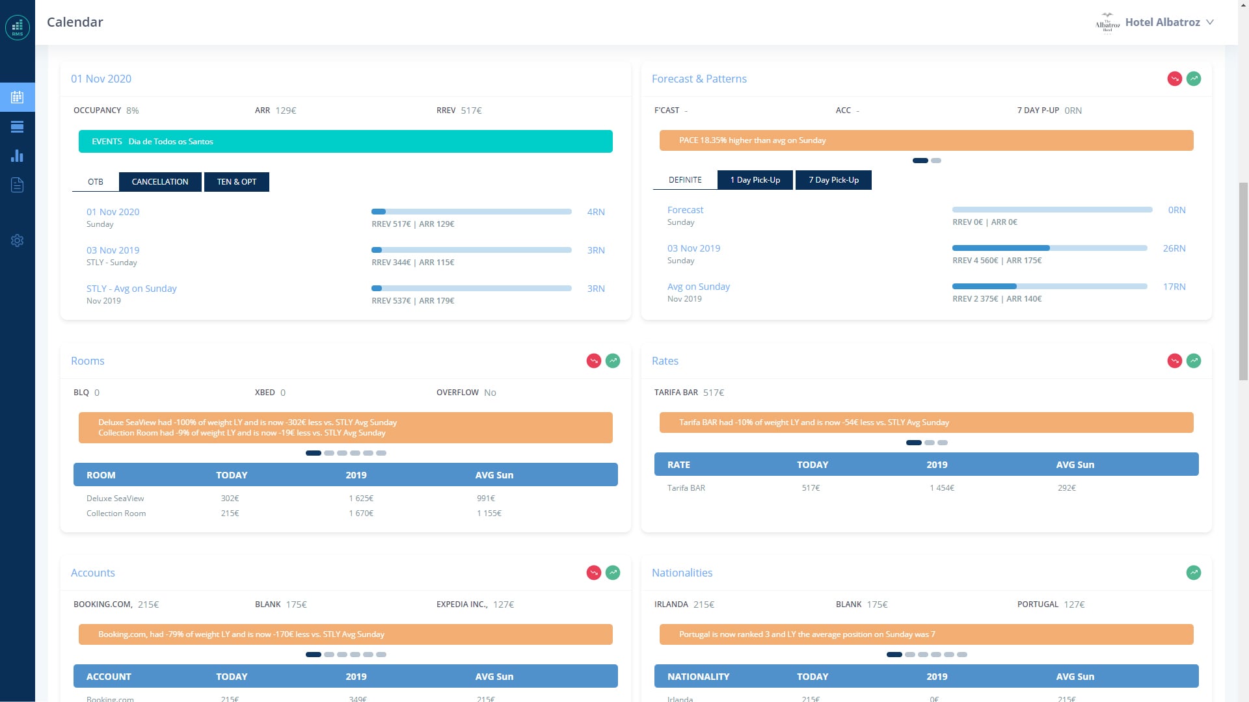This screenshot has height=702, width=1249.
Task: Open the document reports sidebar icon
Action: (x=18, y=185)
